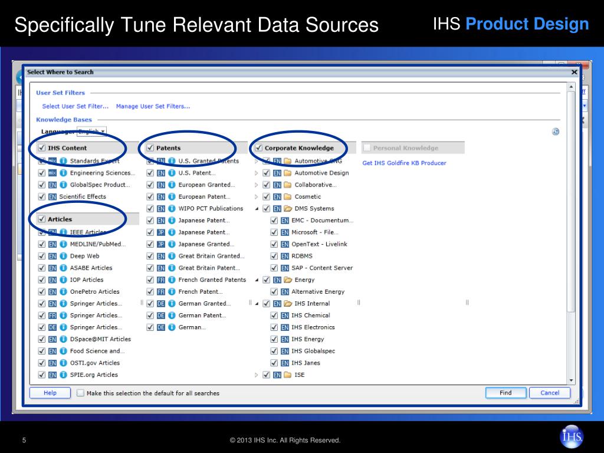Uncheck the Scientific Effects checkbox
The image size is (604, 453).
coord(42,197)
